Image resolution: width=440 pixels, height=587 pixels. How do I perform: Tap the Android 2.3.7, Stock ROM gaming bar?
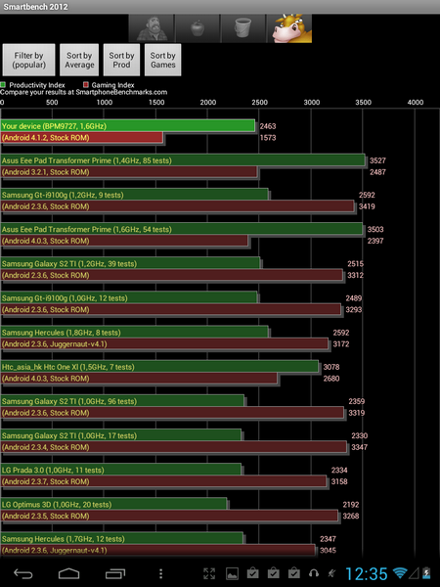pyautogui.click(x=163, y=481)
